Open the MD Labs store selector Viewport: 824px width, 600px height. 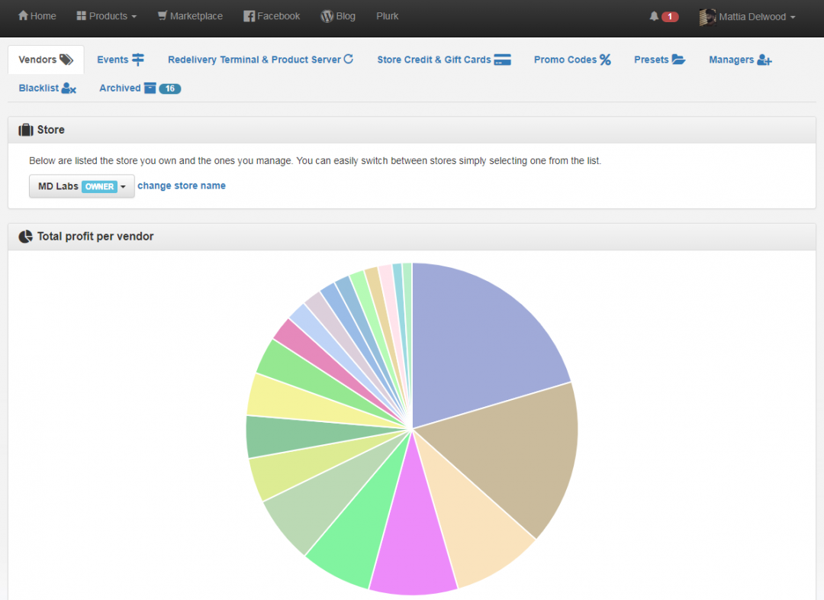point(82,186)
